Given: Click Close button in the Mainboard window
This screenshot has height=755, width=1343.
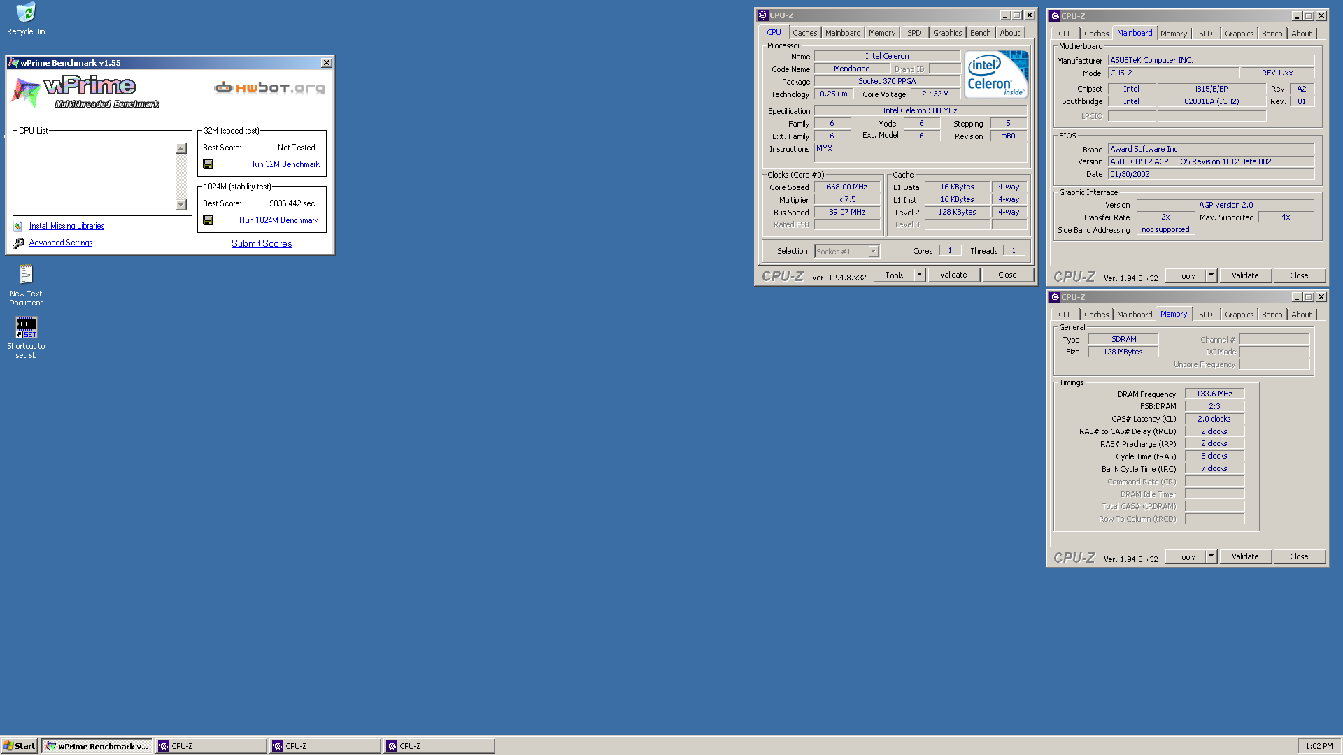Looking at the screenshot, I should click(1299, 275).
